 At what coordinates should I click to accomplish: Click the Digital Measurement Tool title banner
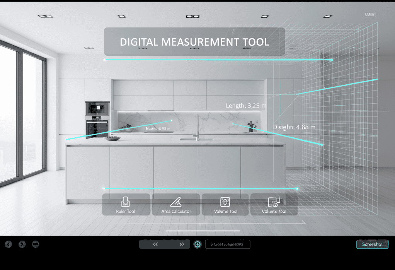coord(194,42)
